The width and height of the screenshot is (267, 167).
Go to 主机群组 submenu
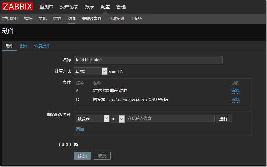pyautogui.click(x=10, y=19)
